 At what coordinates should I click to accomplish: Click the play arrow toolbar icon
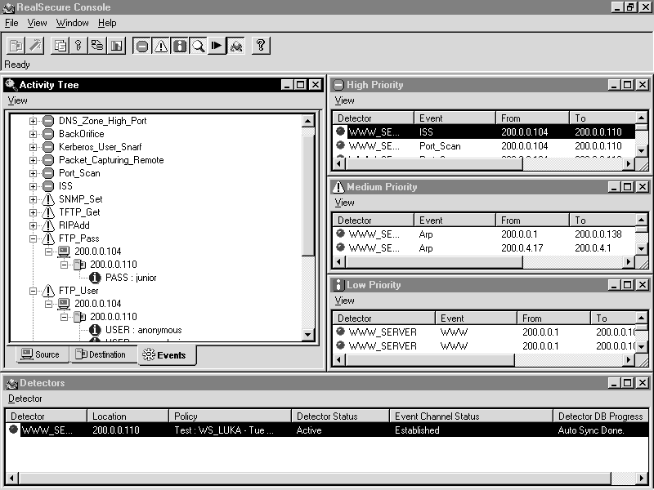click(217, 46)
